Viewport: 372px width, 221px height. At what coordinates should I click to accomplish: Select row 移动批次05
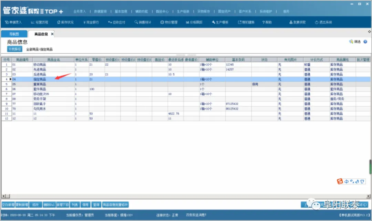[186, 94]
